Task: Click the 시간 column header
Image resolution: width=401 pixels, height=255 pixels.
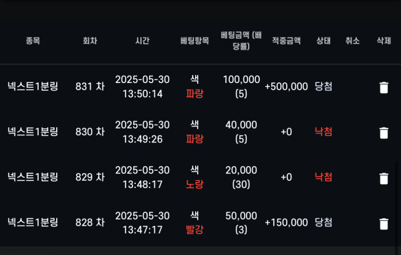Action: [x=142, y=41]
